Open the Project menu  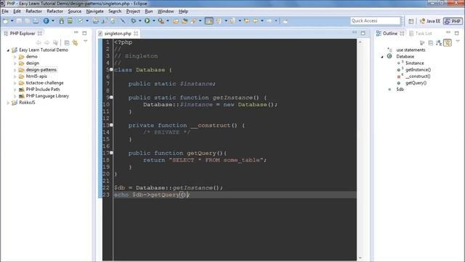[x=133, y=12]
